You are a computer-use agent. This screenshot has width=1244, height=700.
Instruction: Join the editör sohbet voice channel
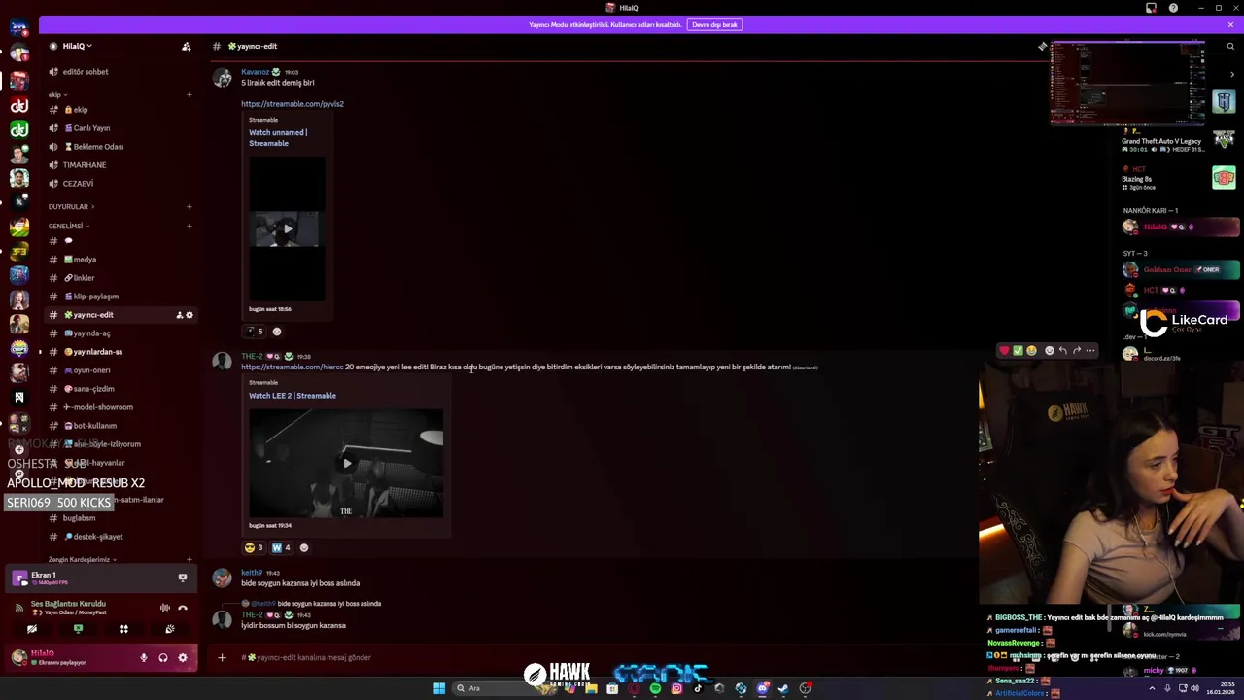(x=86, y=72)
